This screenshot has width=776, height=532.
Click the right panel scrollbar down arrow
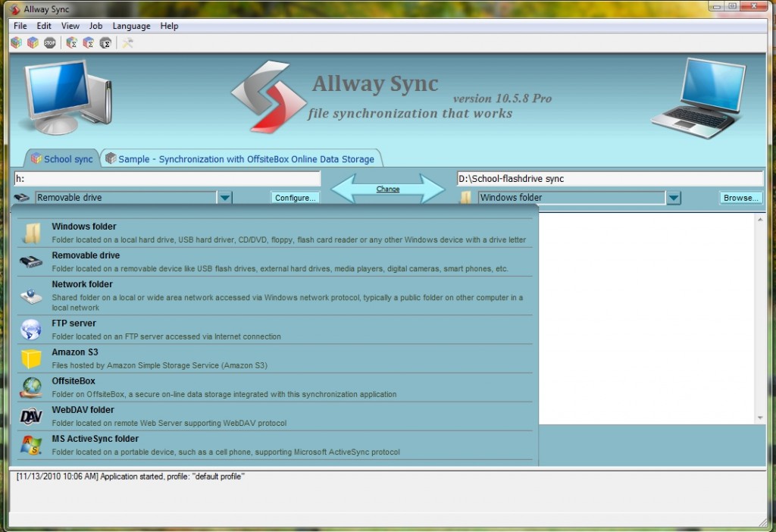760,418
